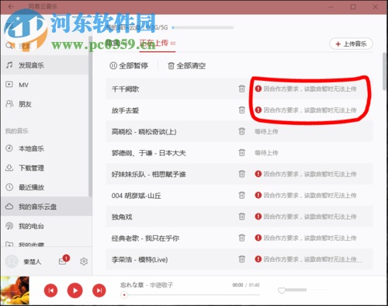Image resolution: width=388 pixels, height=306 pixels.
Task: Open the MV section
Action: [46, 85]
